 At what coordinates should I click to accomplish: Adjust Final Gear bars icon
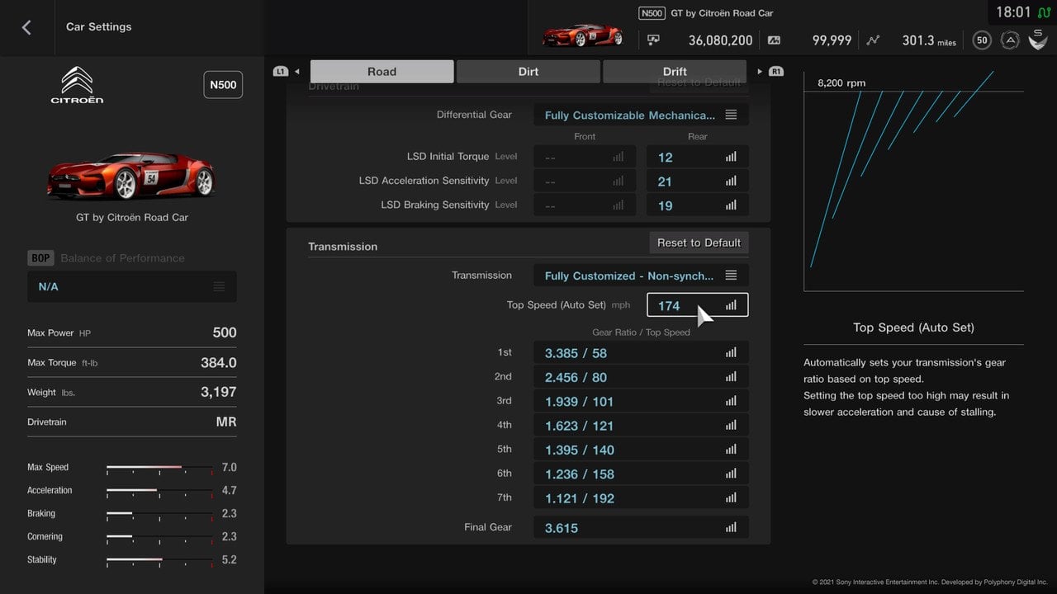pyautogui.click(x=731, y=527)
